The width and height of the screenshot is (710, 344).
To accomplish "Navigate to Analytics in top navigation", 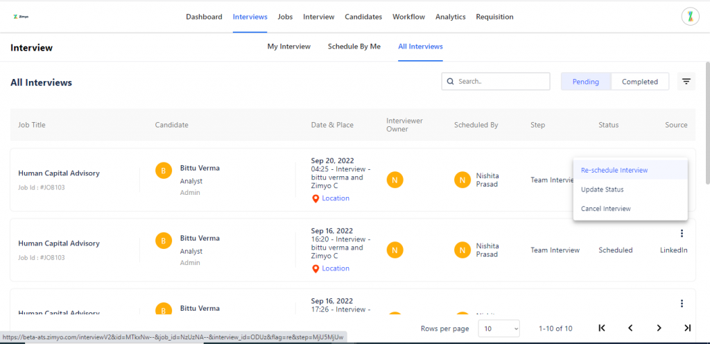I will click(x=450, y=17).
